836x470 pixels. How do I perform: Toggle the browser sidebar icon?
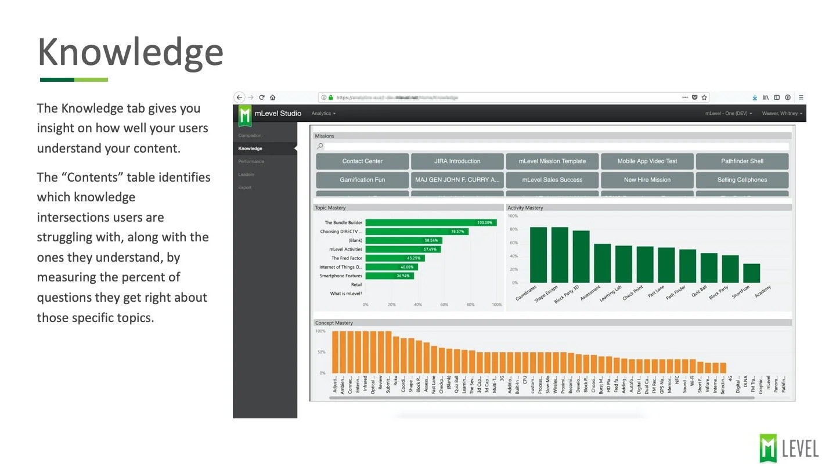[x=777, y=97]
